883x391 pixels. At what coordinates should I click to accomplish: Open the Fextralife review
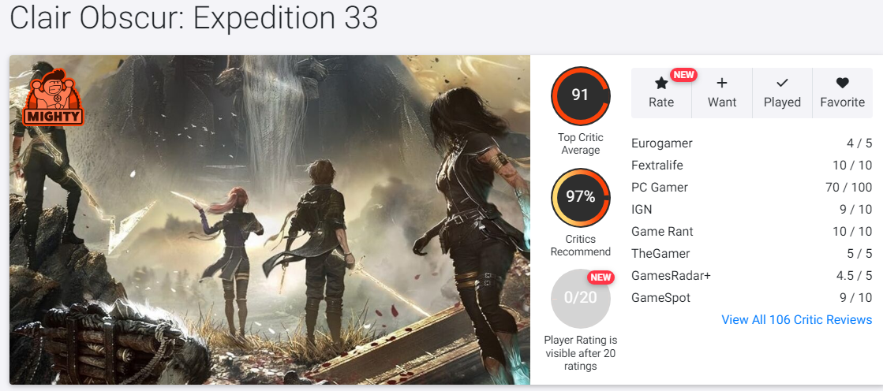[x=752, y=166]
